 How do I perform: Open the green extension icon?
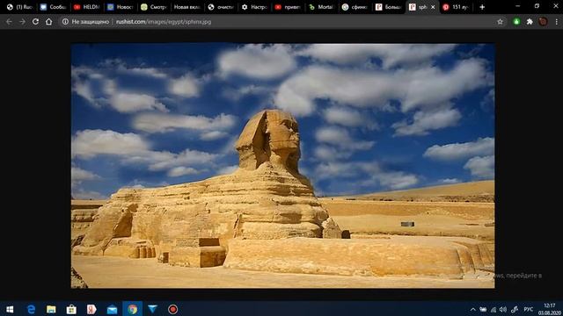pos(516,22)
